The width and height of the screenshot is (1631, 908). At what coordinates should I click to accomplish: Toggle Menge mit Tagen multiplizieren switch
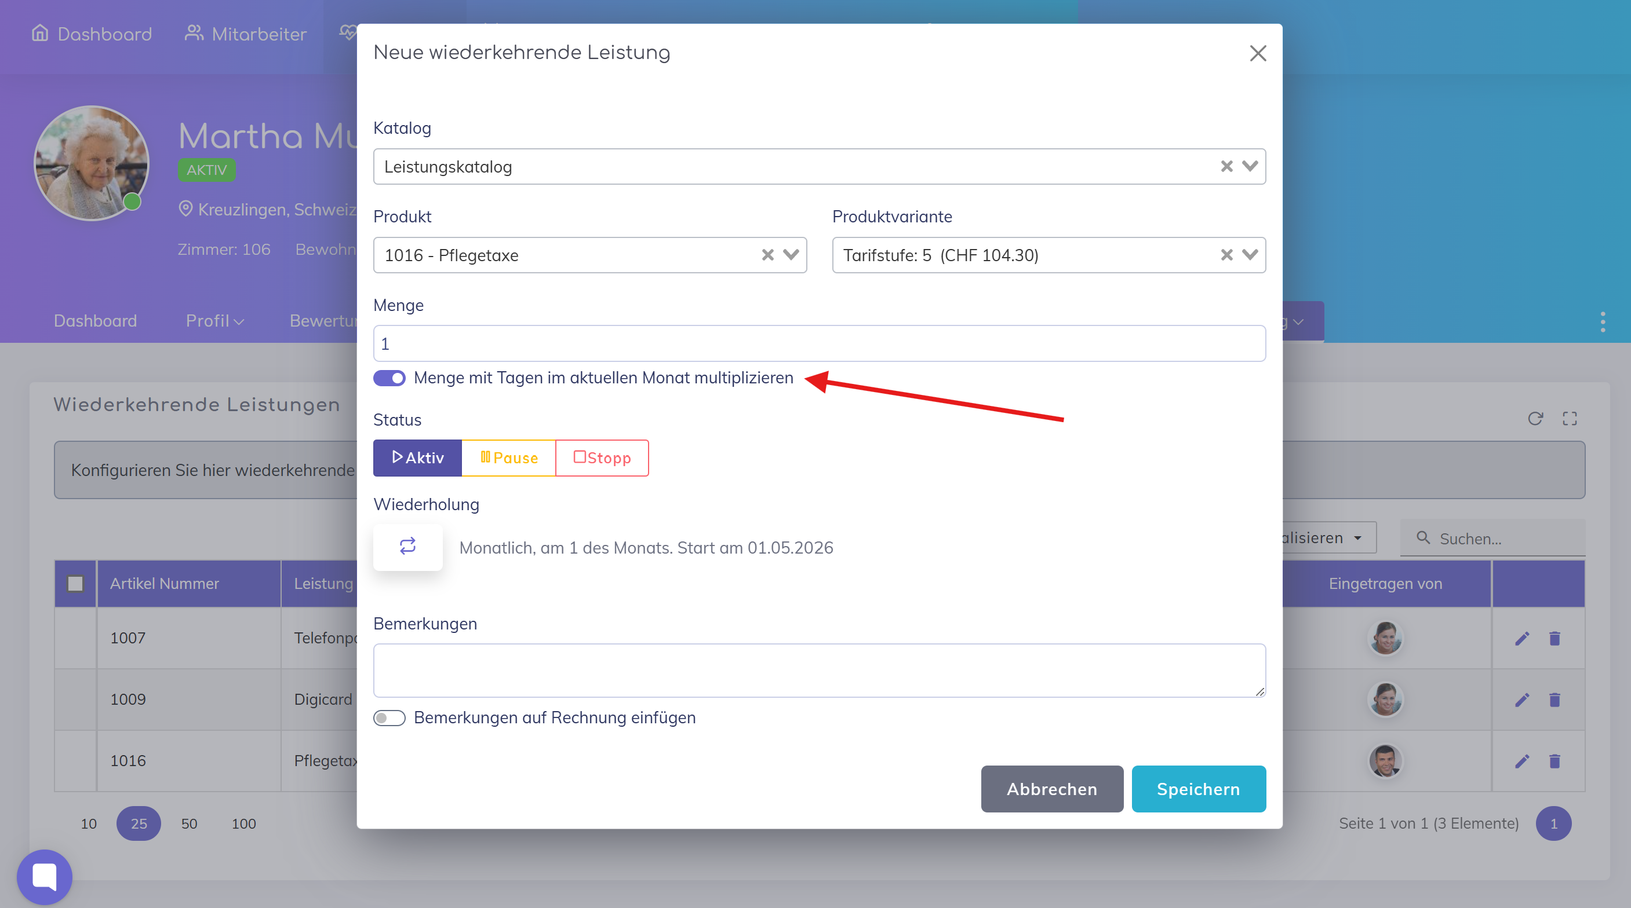[389, 378]
